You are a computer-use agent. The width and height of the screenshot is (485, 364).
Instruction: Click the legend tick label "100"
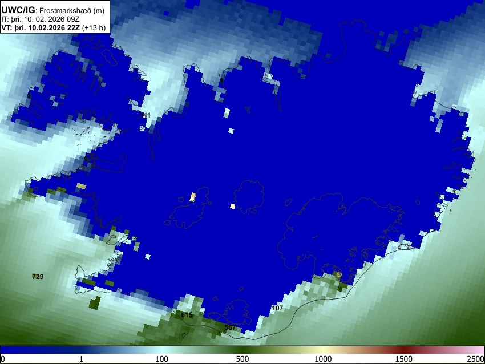point(161,359)
